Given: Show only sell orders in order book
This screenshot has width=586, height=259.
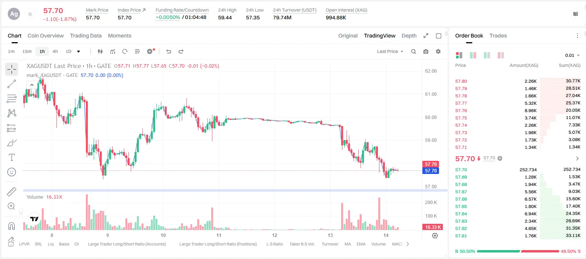Looking at the screenshot, I should tap(501, 55).
